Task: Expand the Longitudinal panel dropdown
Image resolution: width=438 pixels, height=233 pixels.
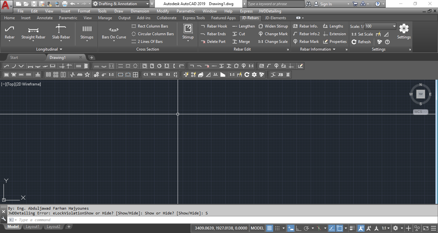Action: pyautogui.click(x=61, y=49)
